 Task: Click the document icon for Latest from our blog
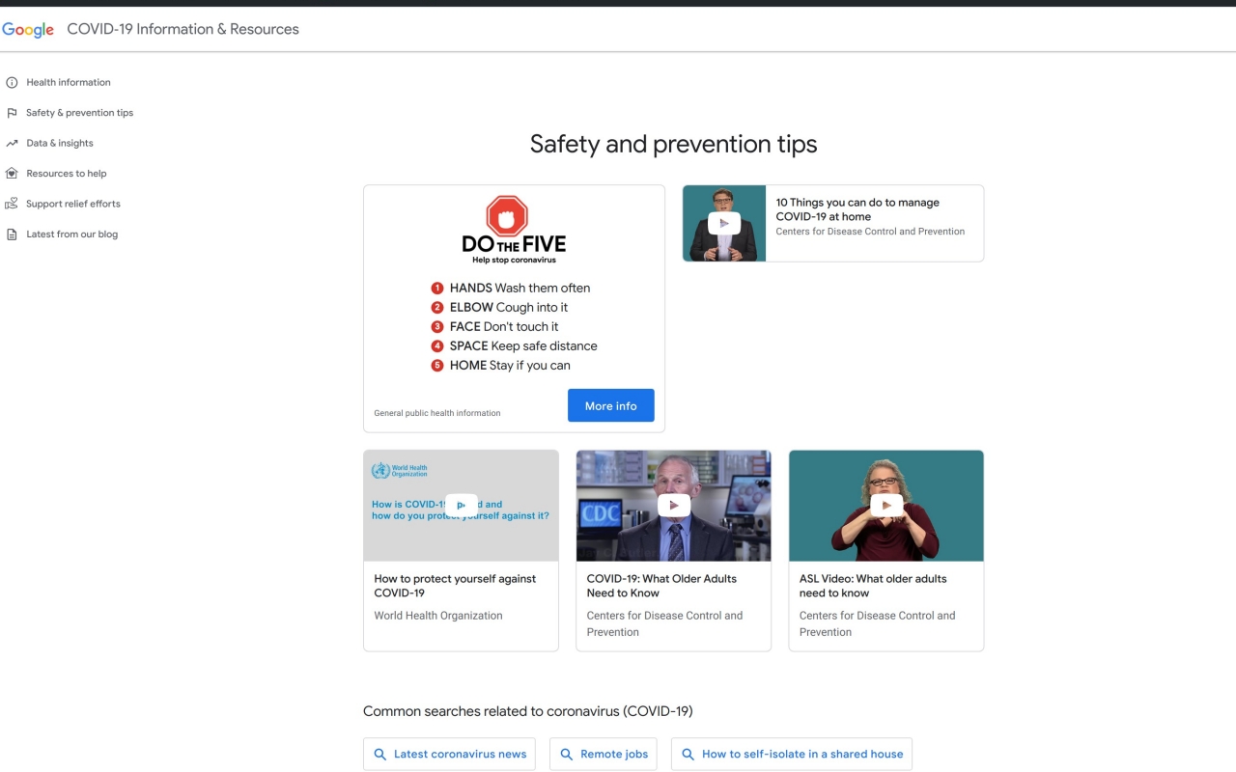pos(12,234)
